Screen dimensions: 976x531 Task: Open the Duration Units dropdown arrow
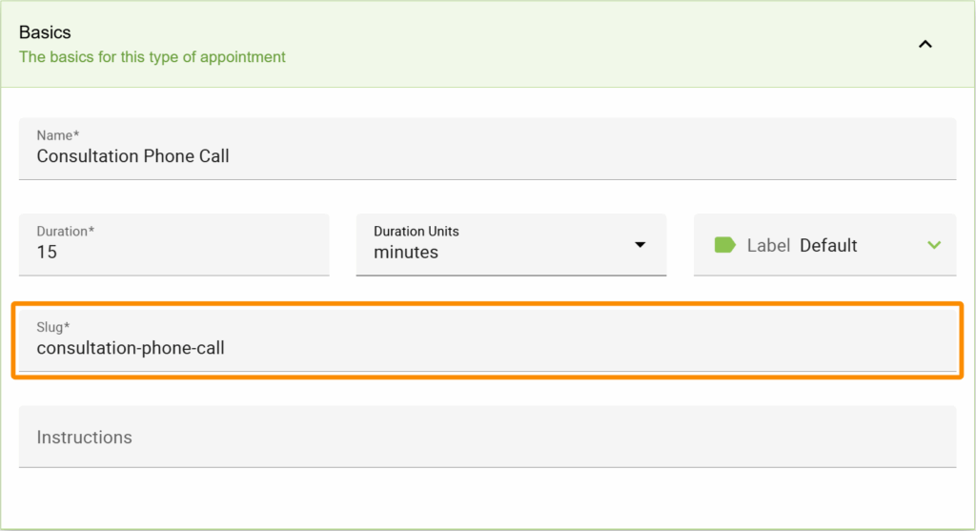640,245
